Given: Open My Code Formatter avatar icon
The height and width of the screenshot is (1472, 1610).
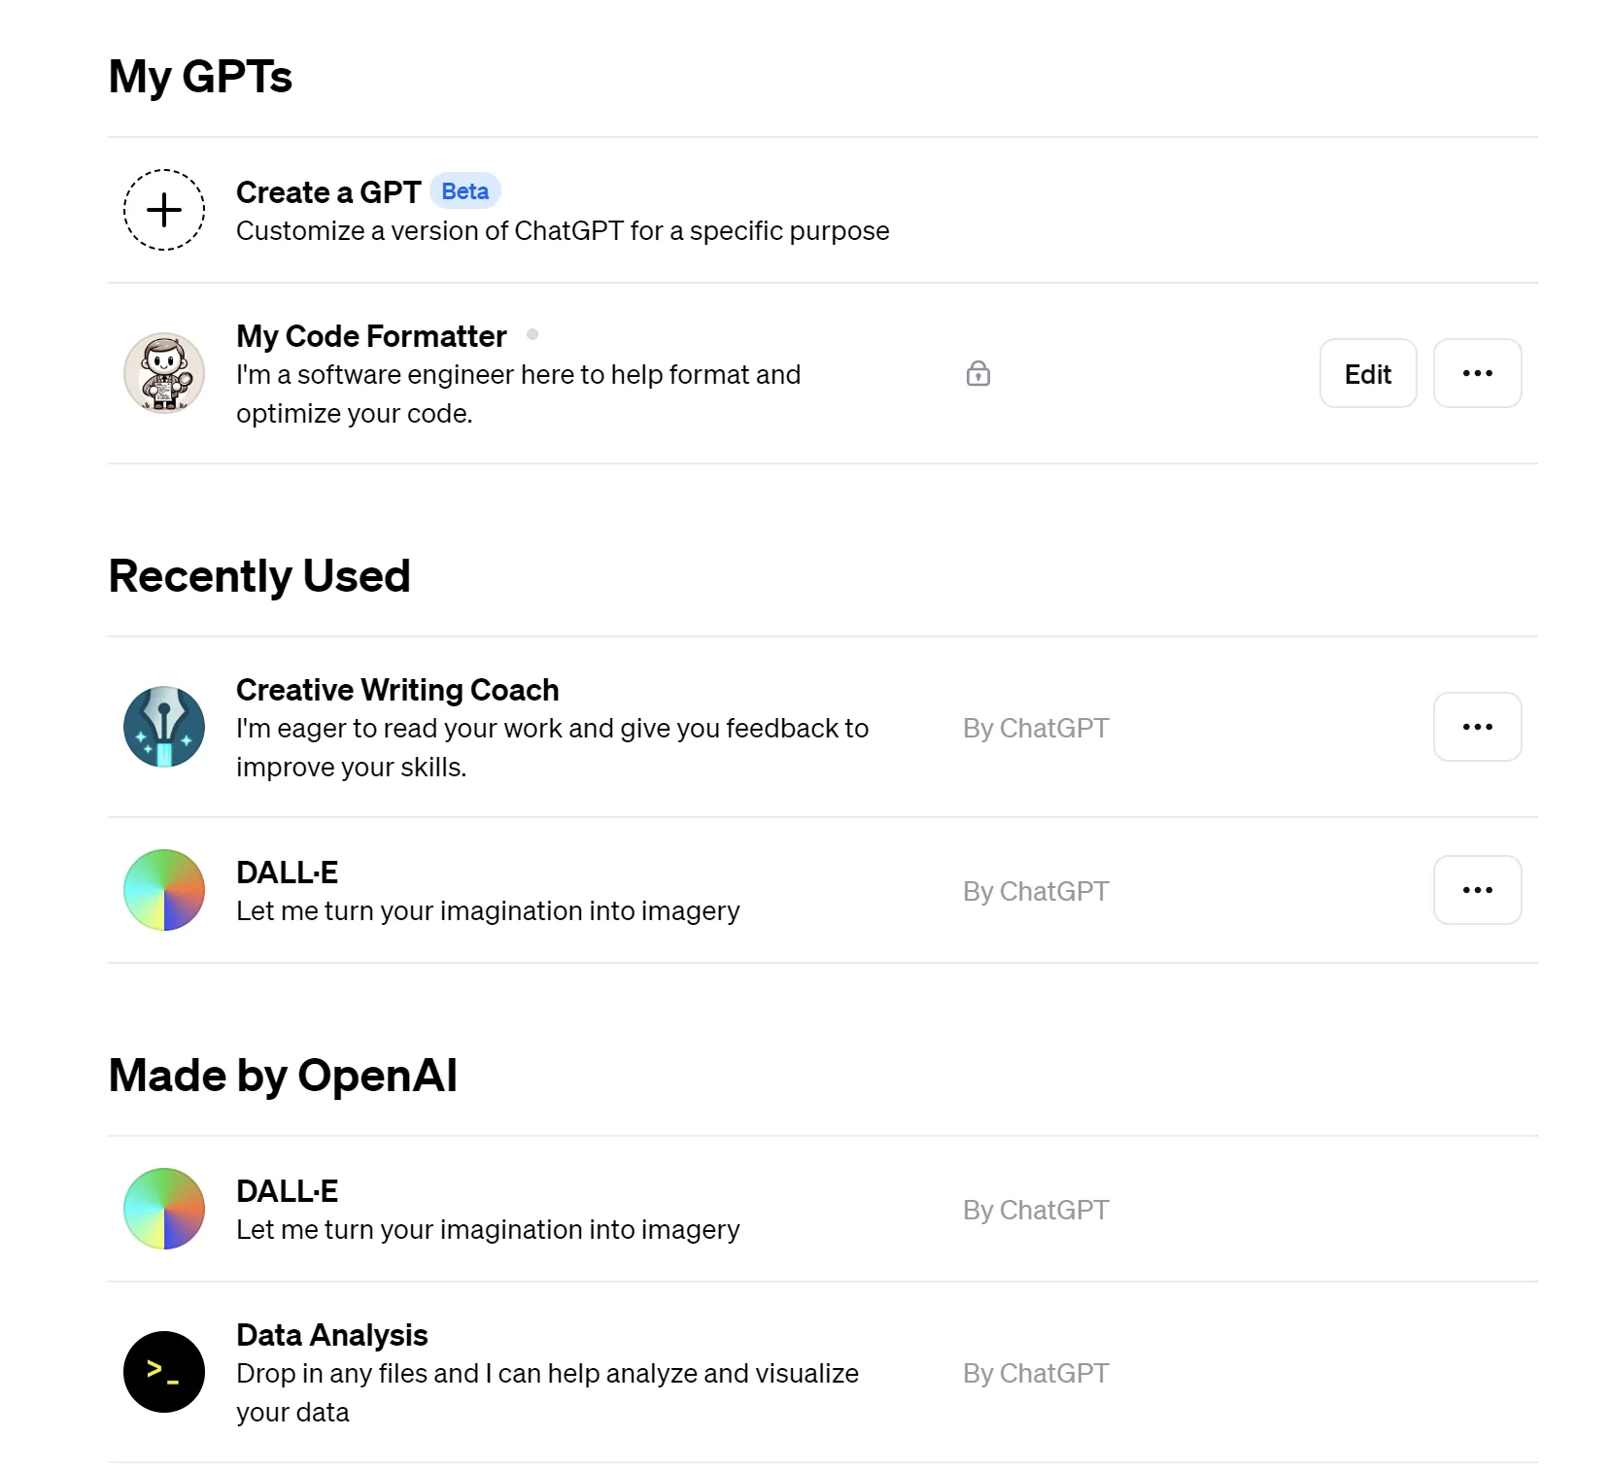Looking at the screenshot, I should tap(164, 373).
